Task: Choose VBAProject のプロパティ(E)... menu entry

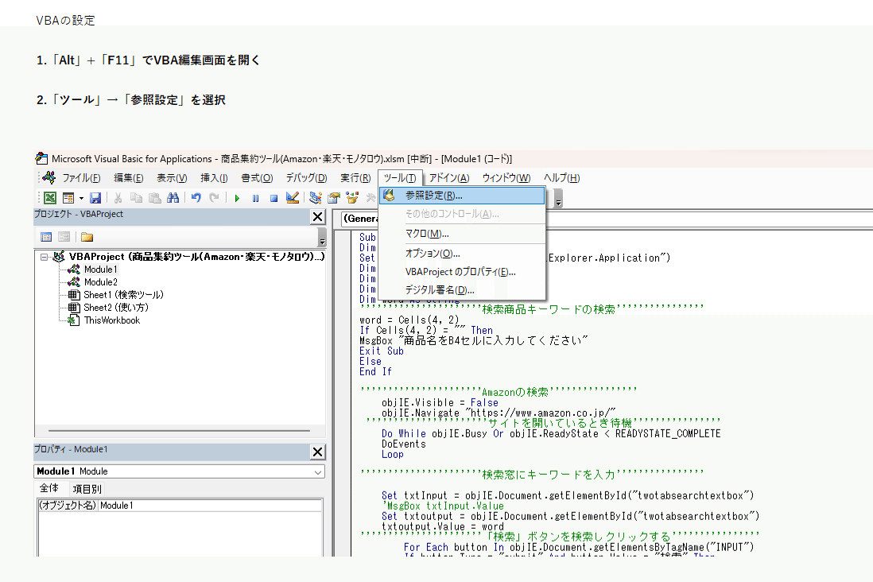Action: (462, 272)
